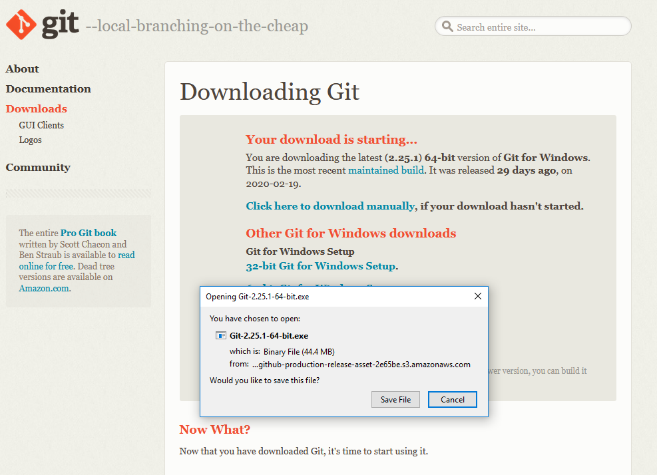The image size is (657, 475).
Task: Click the search magnifier icon
Action: pyautogui.click(x=447, y=27)
